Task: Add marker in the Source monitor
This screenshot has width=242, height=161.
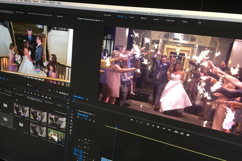Action: point(15,89)
